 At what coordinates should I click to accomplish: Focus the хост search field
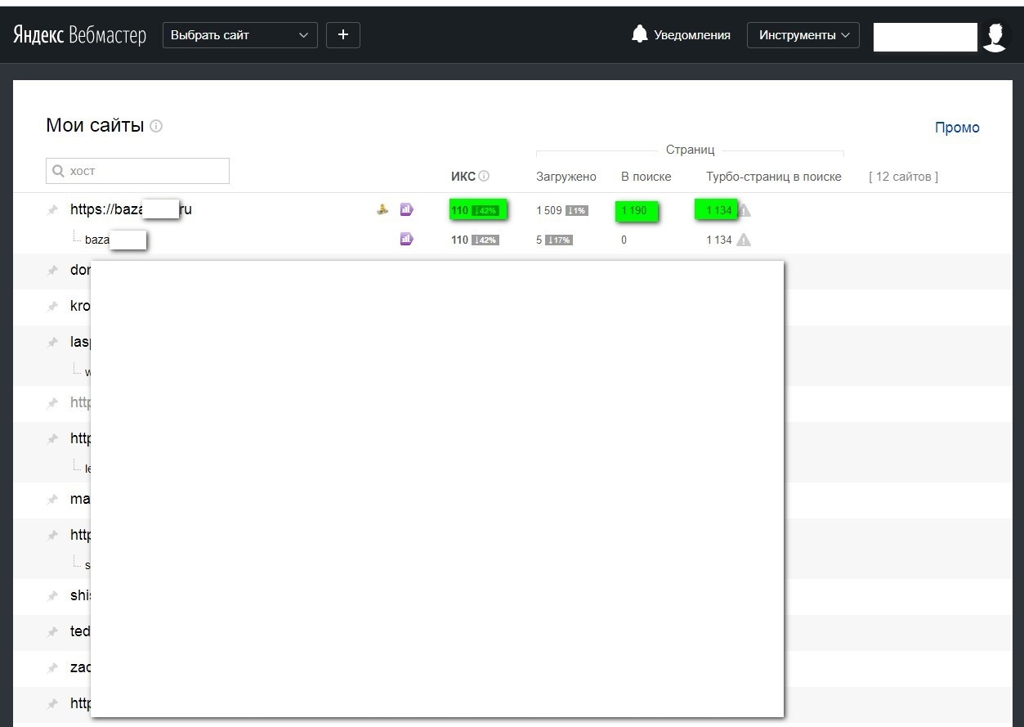137,171
